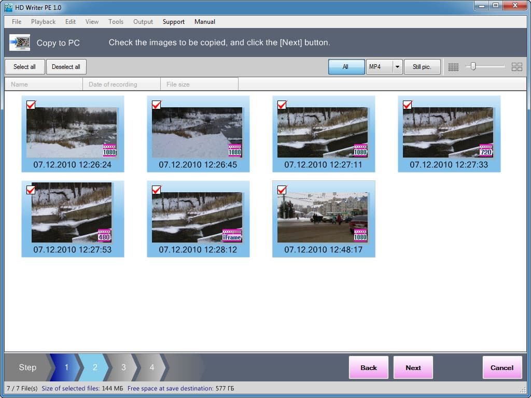Image resolution: width=531 pixels, height=398 pixels.
Task: Uncheck the 12:27:11 clip checkbox
Action: (x=282, y=105)
